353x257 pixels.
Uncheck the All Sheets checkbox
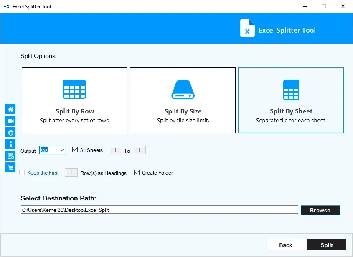[75, 150]
